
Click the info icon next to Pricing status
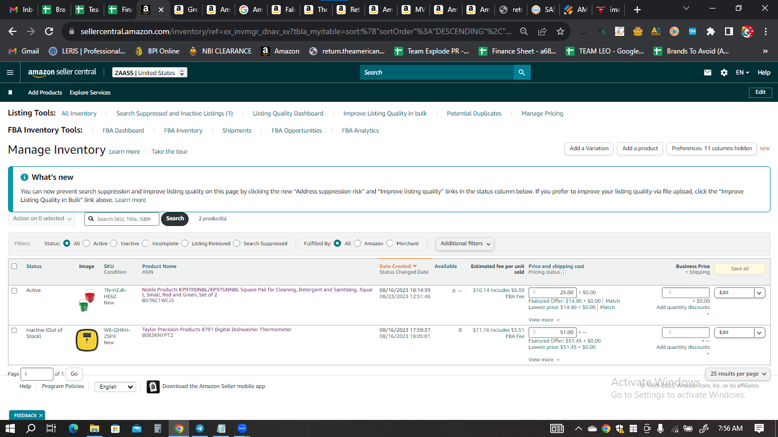[x=563, y=273]
